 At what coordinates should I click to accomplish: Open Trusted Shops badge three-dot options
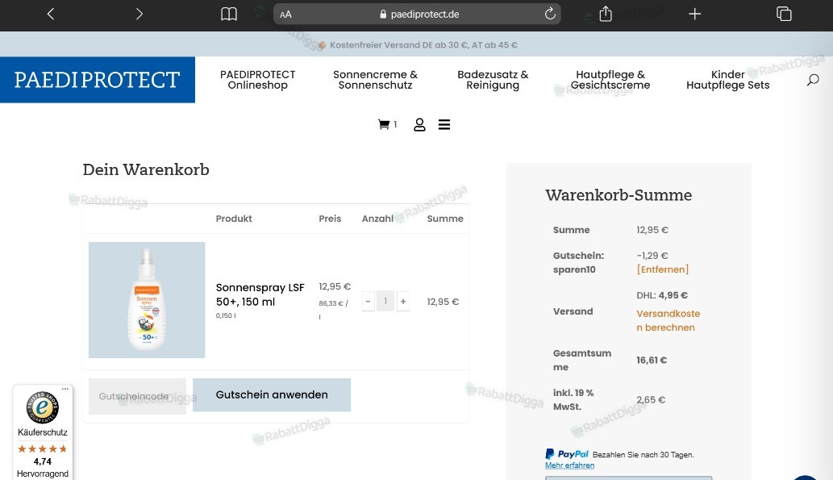coord(65,389)
